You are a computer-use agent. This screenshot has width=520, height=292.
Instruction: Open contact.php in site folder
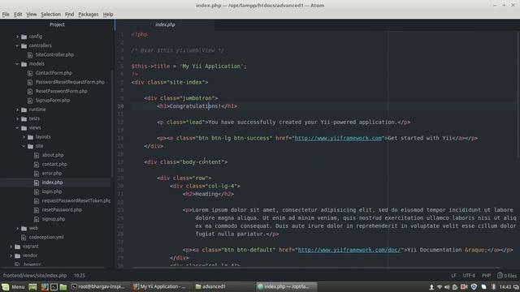54,164
